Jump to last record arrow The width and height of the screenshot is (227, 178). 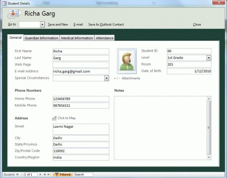click(x=45, y=175)
